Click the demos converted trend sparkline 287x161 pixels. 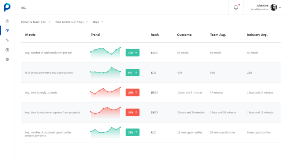pos(106,72)
